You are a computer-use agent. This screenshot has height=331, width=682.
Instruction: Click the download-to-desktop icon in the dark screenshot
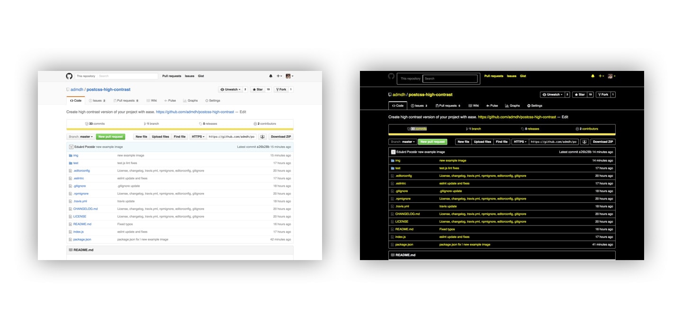pyautogui.click(x=584, y=142)
